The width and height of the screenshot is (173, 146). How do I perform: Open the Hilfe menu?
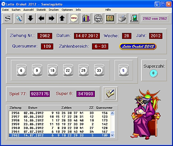point(108,10)
